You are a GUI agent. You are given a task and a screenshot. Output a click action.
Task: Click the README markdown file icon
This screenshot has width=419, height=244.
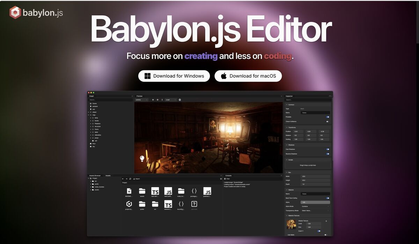129,191
